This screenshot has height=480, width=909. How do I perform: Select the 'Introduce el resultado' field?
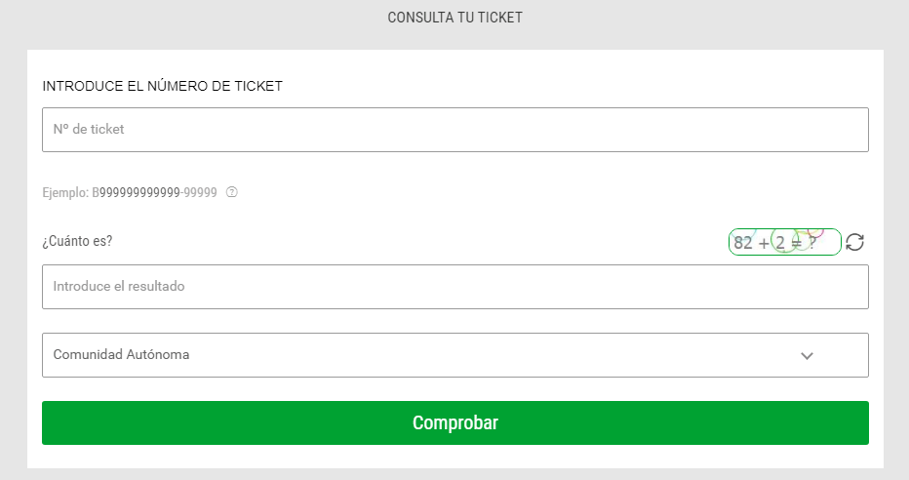(x=455, y=287)
